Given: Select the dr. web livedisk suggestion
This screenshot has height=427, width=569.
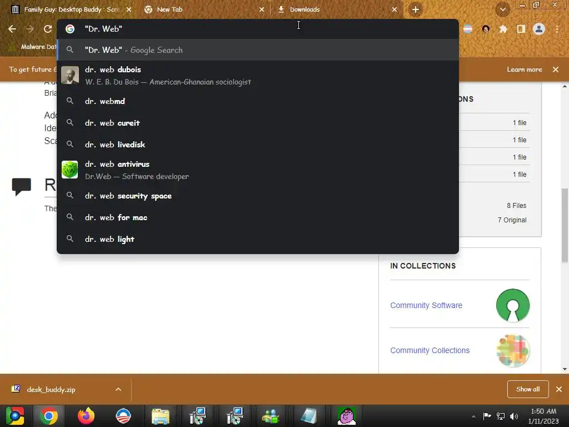Looking at the screenshot, I should pyautogui.click(x=258, y=145).
